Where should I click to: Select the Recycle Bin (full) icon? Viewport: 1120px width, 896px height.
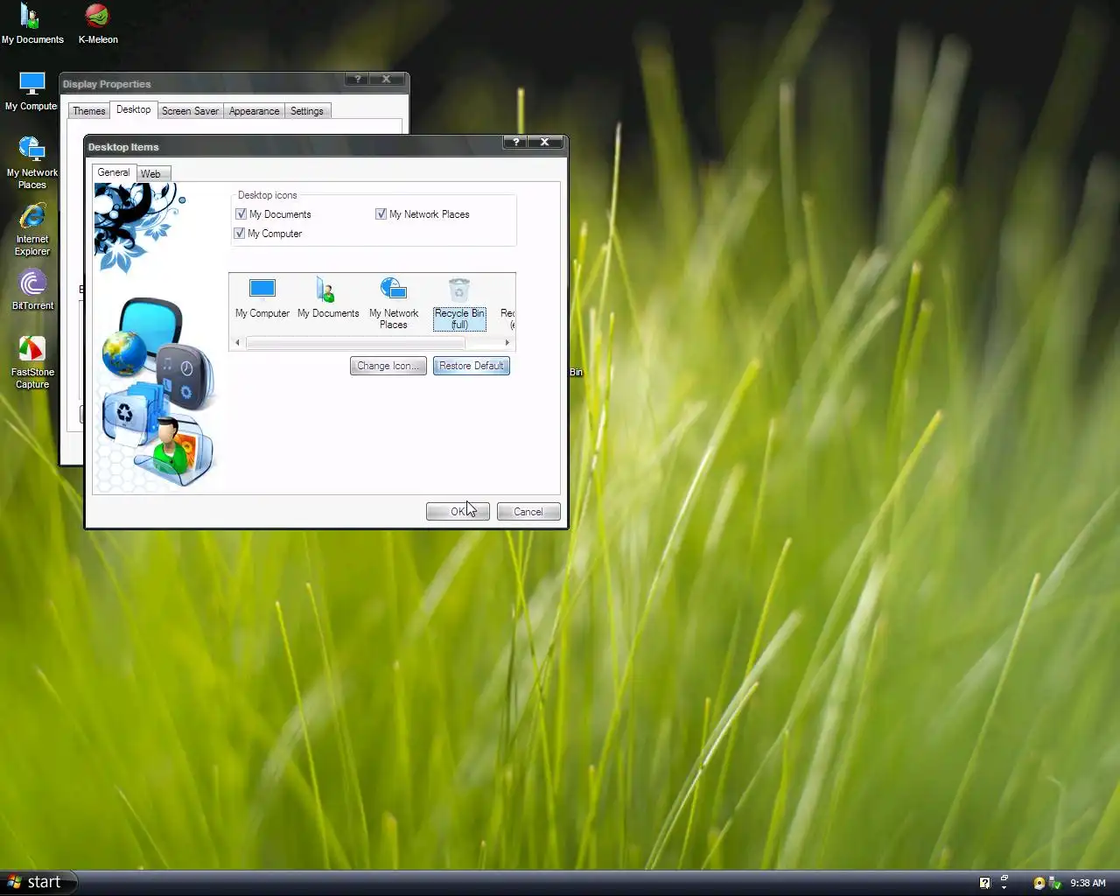click(x=459, y=304)
